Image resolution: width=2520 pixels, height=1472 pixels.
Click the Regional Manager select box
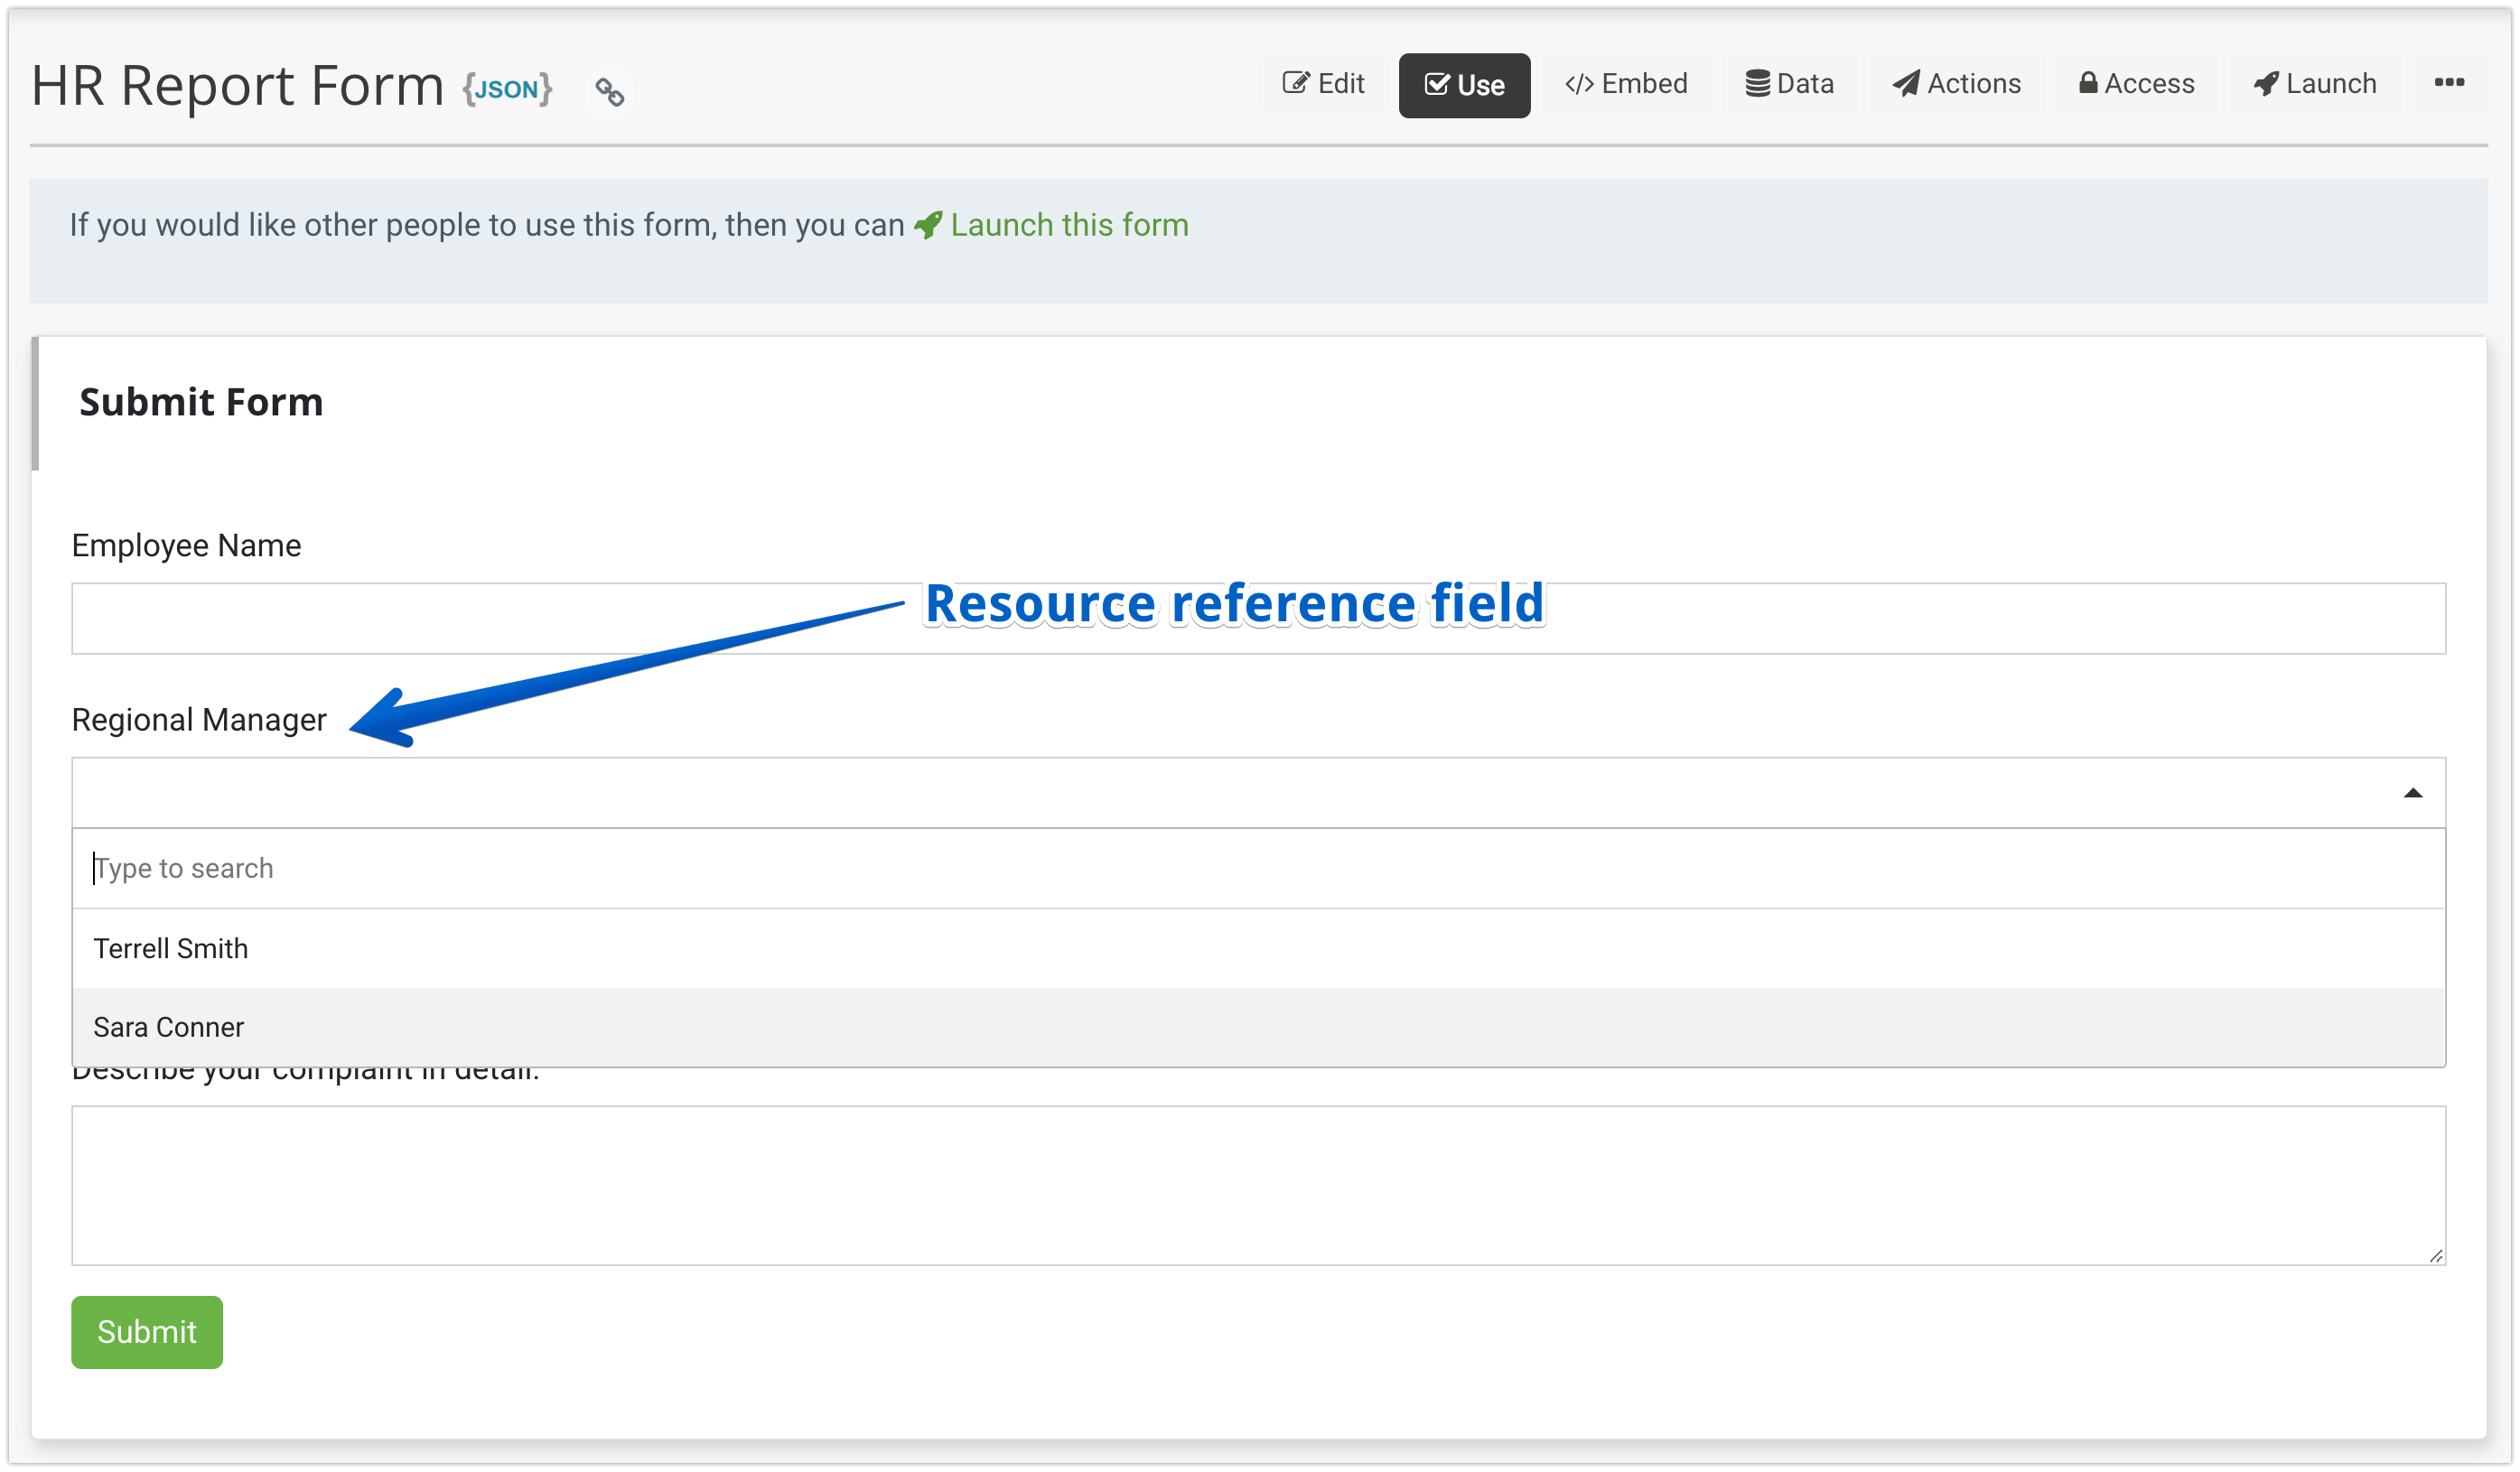point(1200,793)
